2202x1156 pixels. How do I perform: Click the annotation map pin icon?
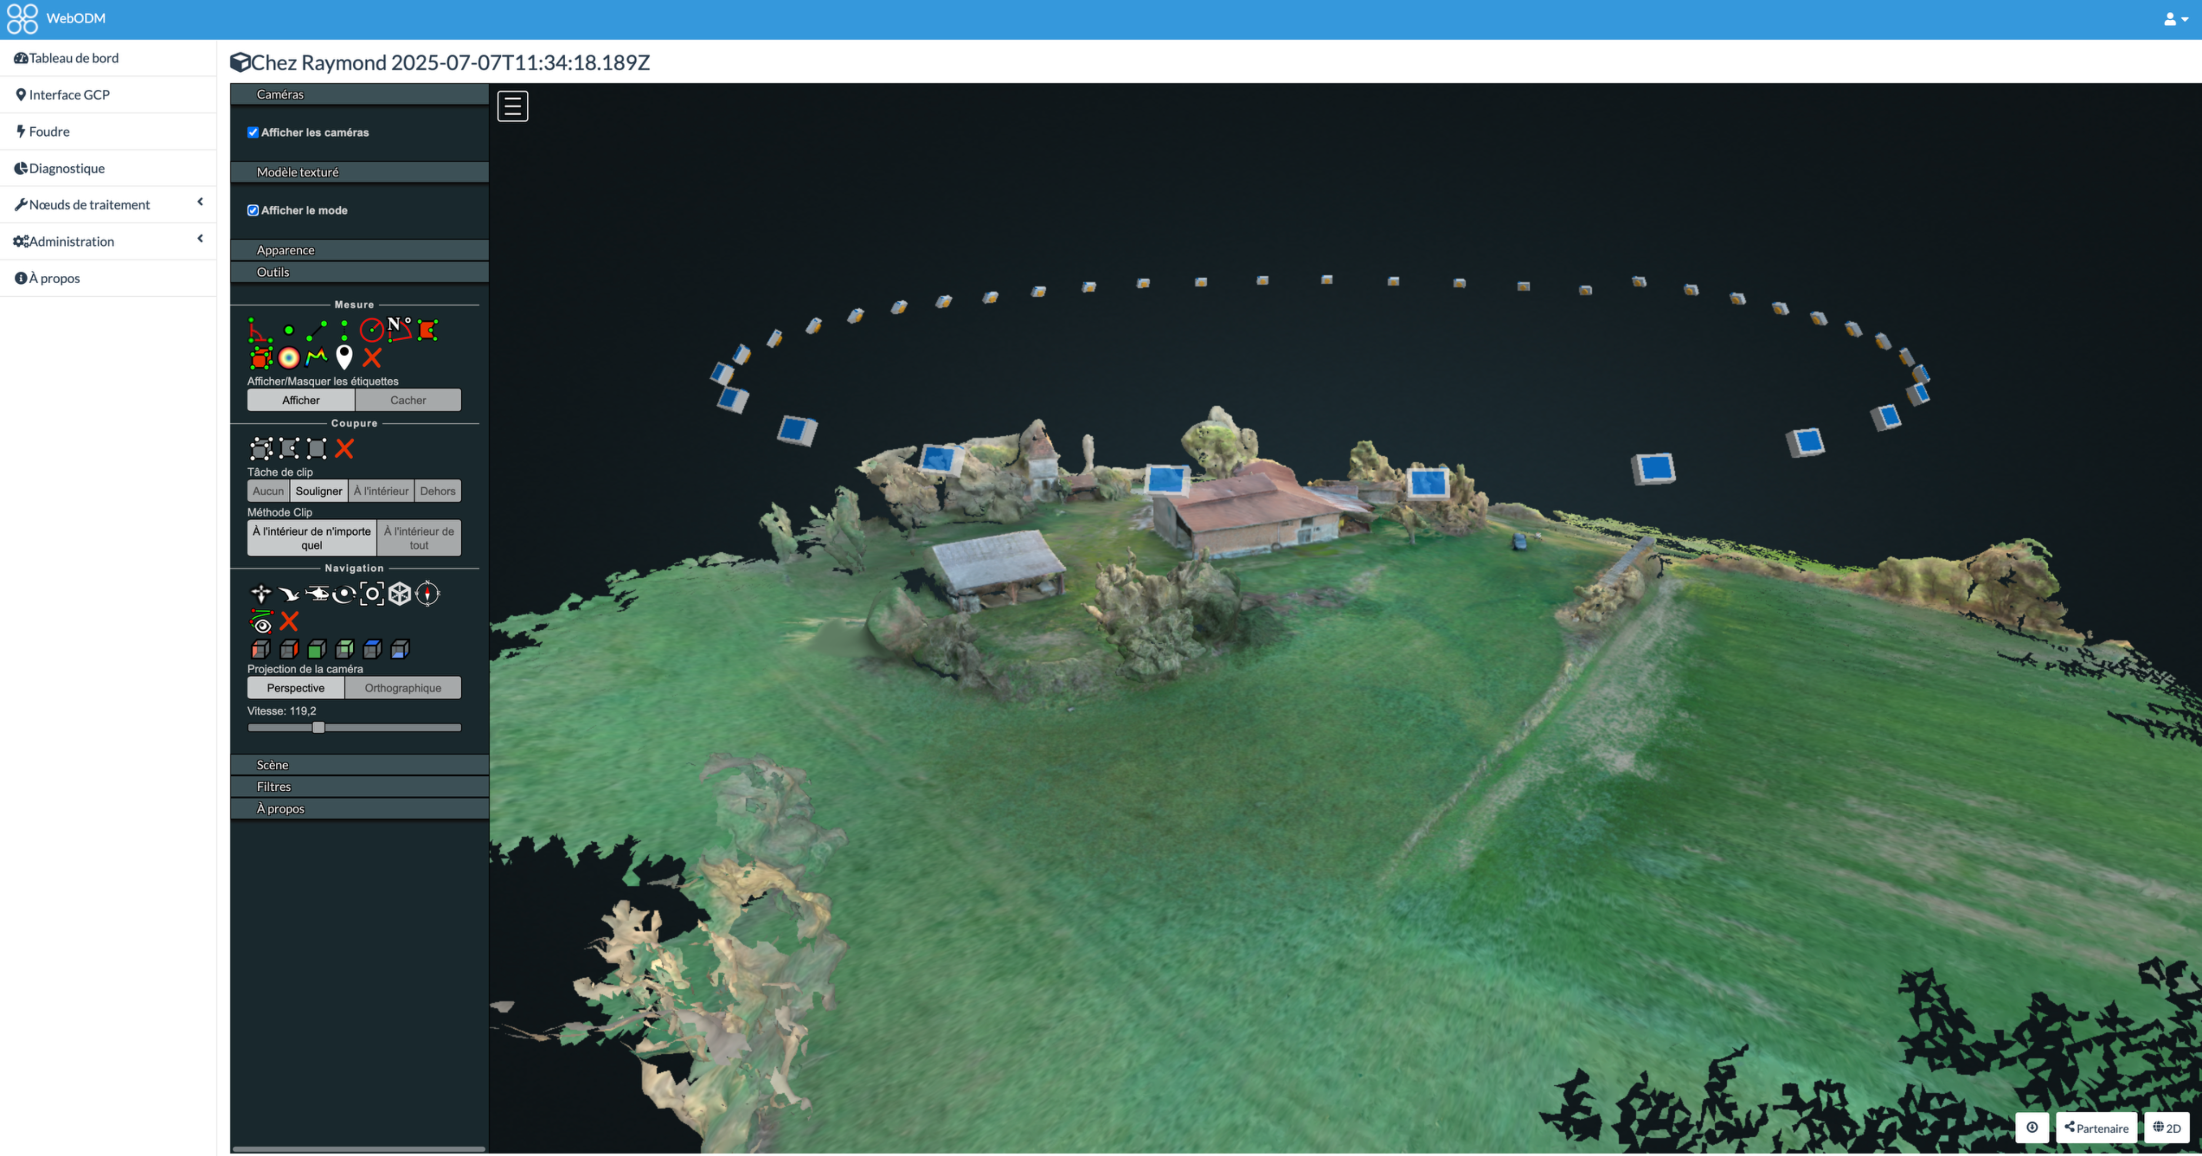(x=344, y=356)
